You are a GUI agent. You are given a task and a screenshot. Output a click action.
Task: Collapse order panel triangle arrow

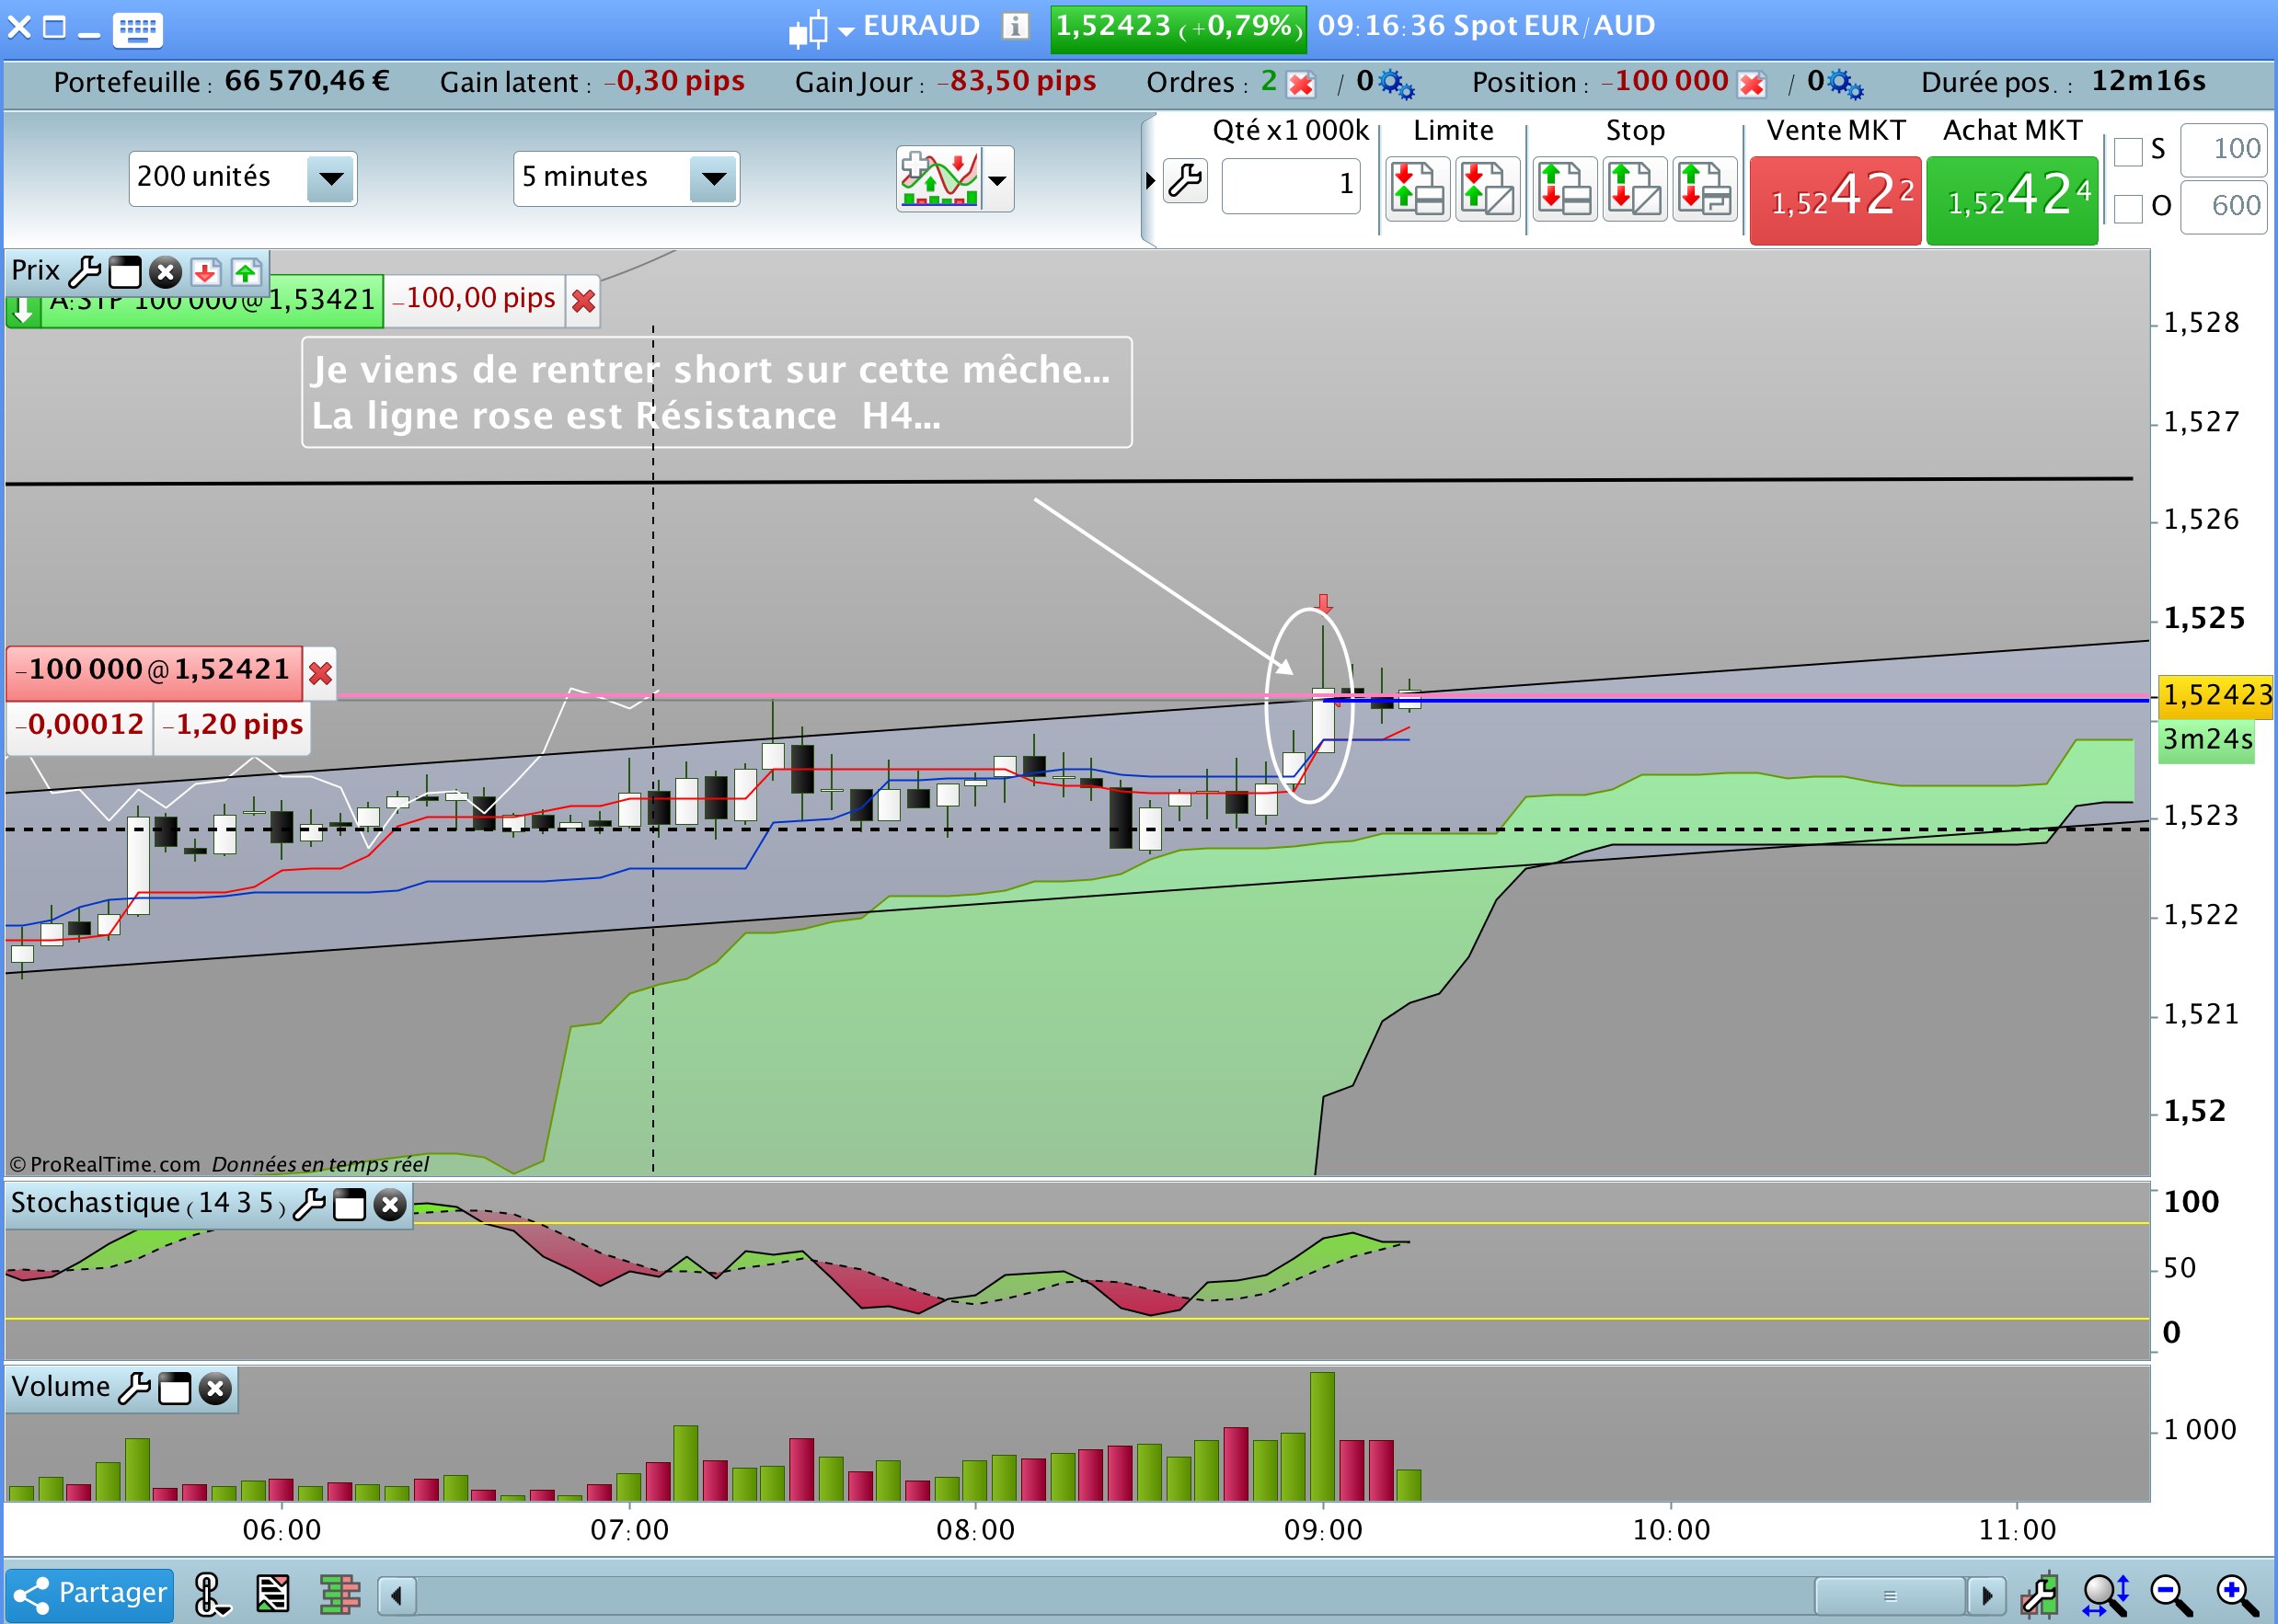click(1151, 181)
